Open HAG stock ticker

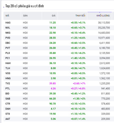(x=8, y=23)
